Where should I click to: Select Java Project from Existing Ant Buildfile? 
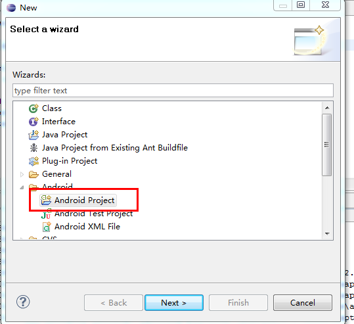[115, 148]
